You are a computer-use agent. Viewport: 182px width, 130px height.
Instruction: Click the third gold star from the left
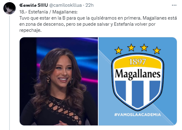click(x=144, y=47)
